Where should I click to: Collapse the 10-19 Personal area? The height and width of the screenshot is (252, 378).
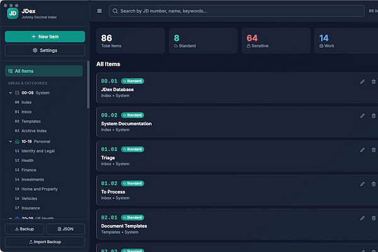pos(10,141)
